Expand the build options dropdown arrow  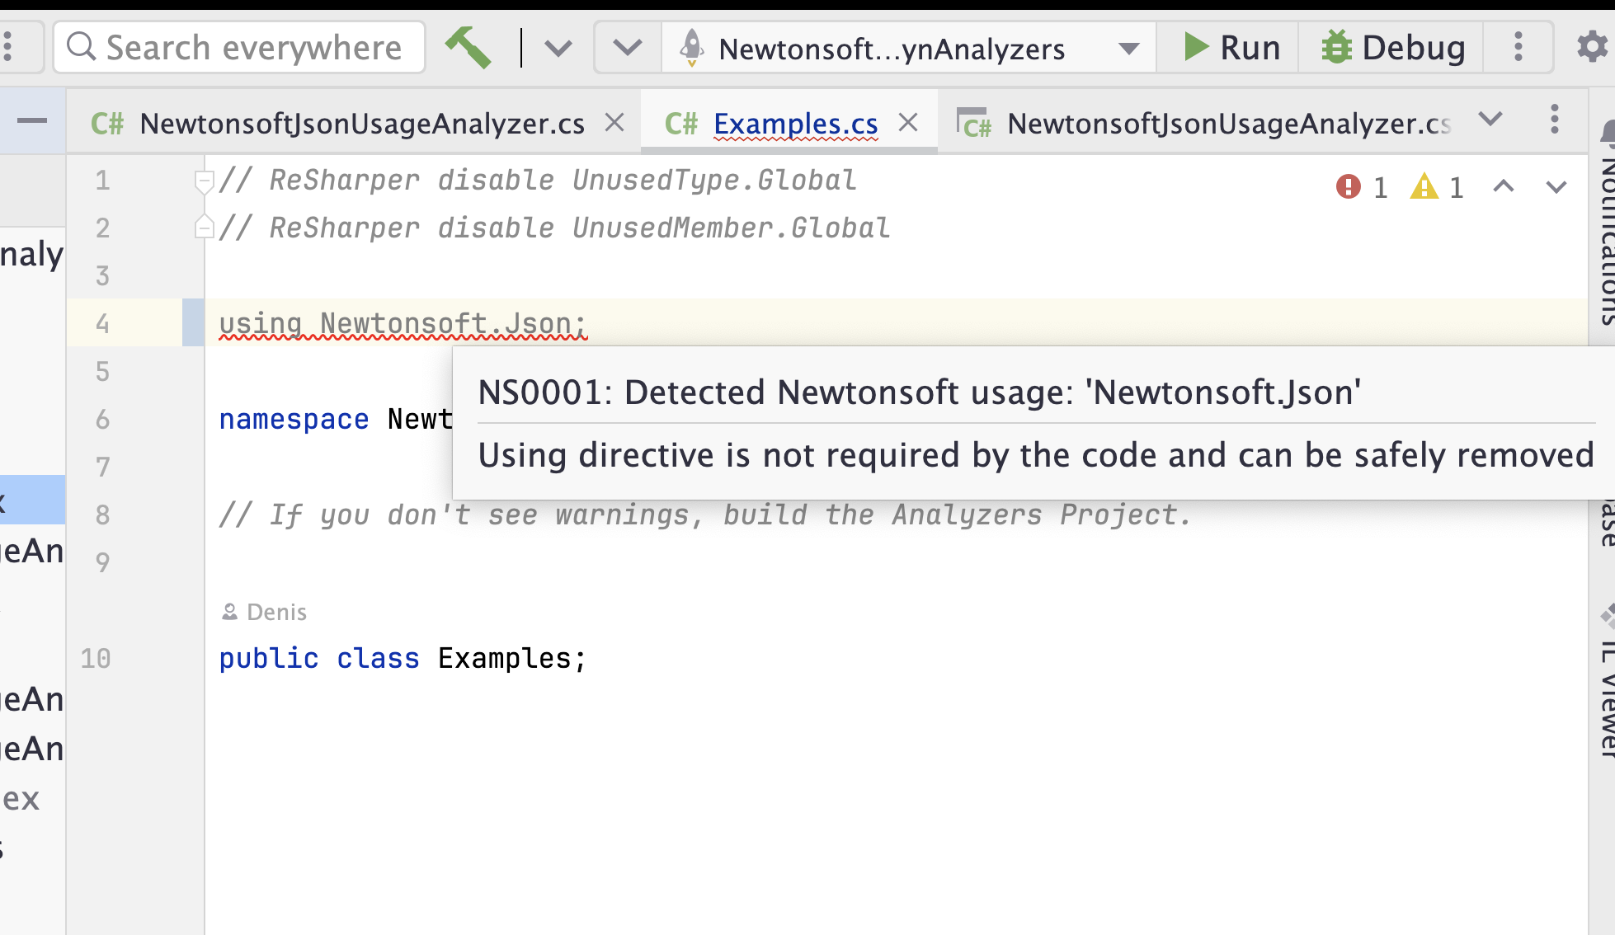click(558, 48)
